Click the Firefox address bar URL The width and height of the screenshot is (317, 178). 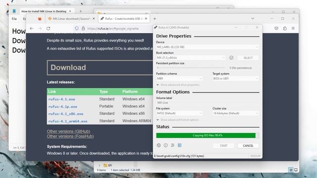[x=113, y=29]
